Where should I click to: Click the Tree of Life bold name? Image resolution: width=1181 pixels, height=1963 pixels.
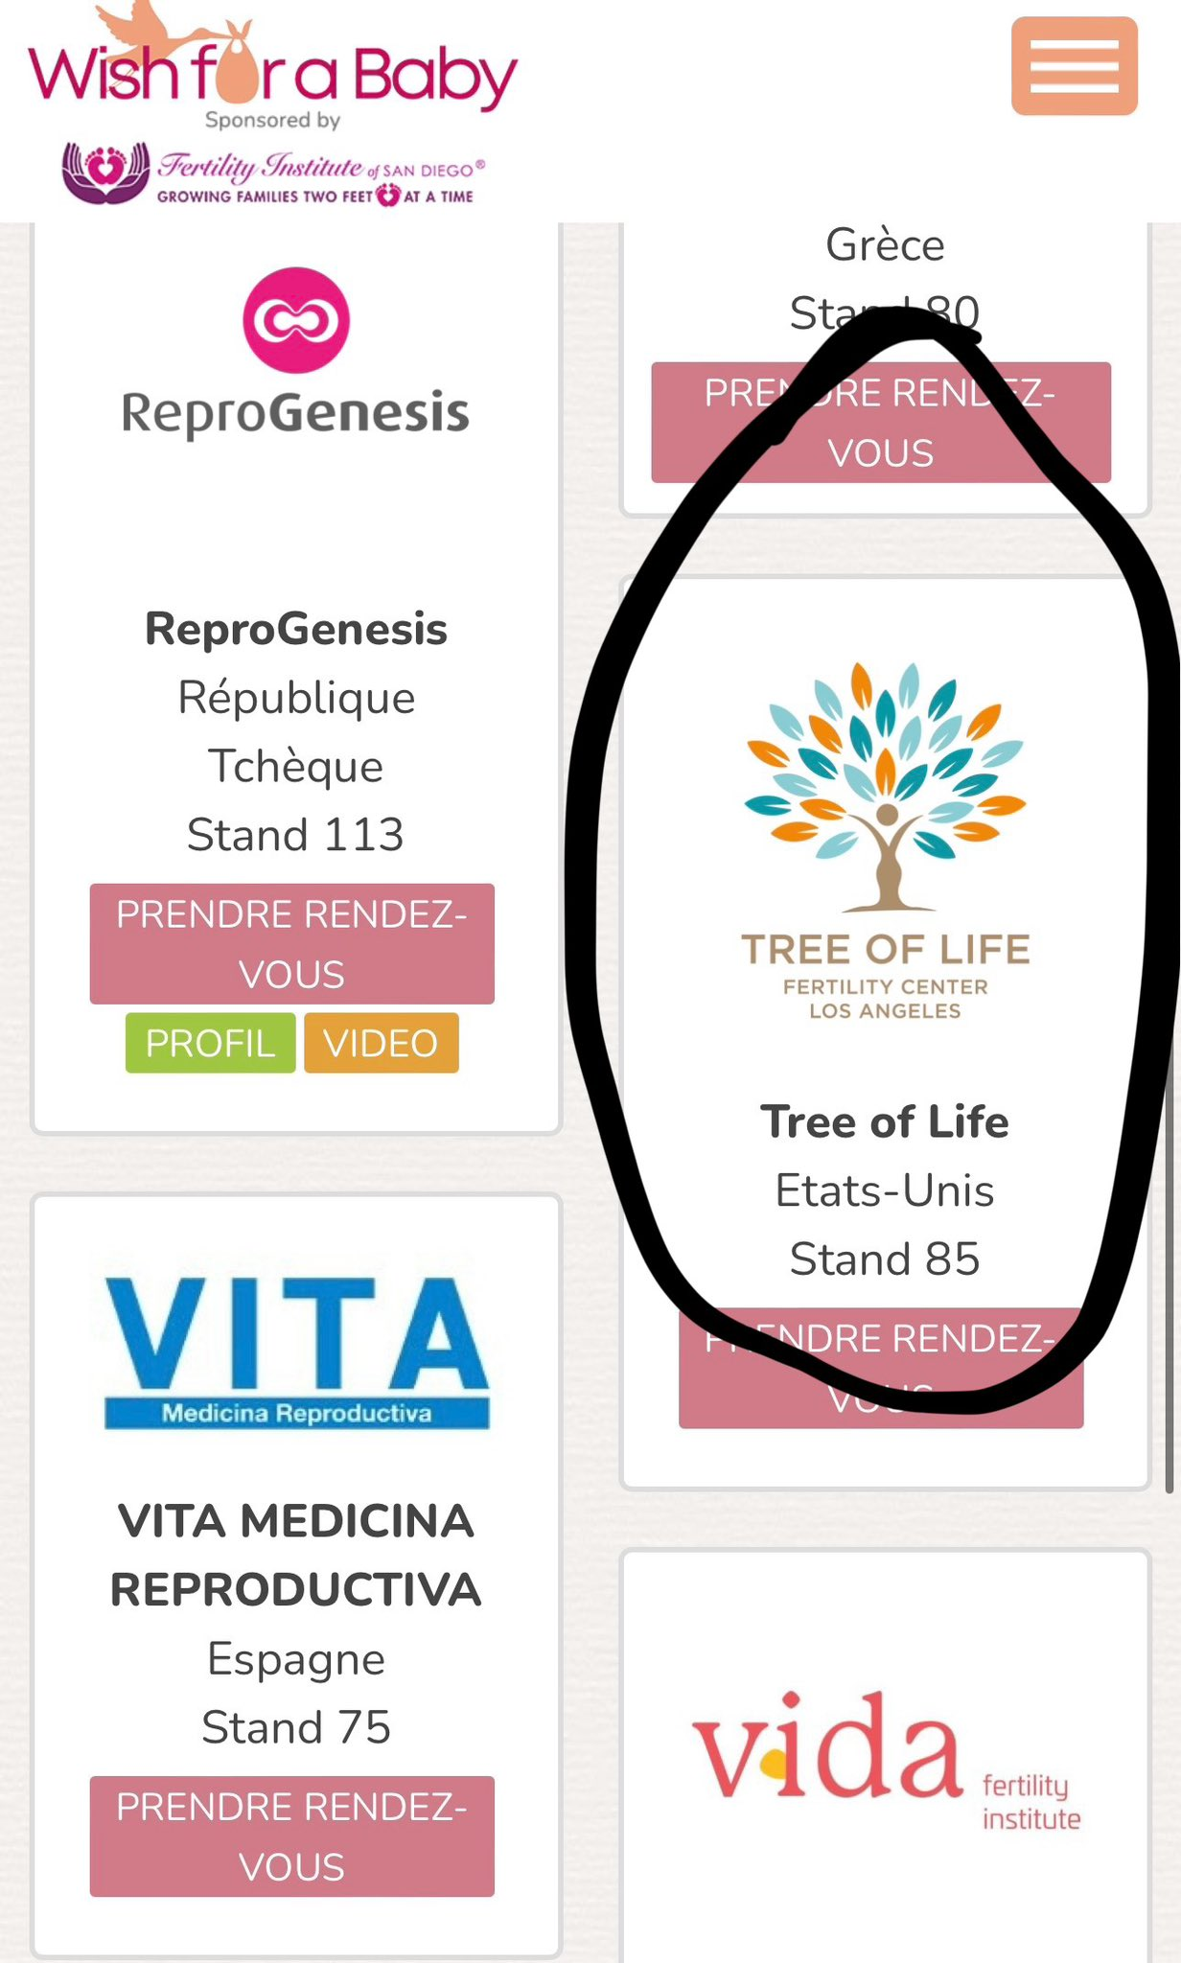(884, 1121)
